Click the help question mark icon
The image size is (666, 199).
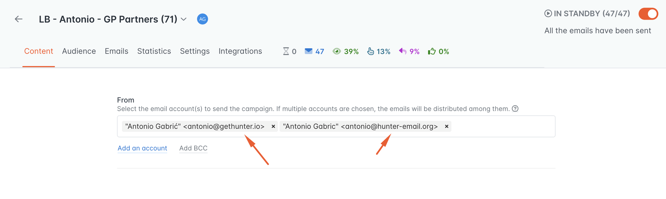515,109
